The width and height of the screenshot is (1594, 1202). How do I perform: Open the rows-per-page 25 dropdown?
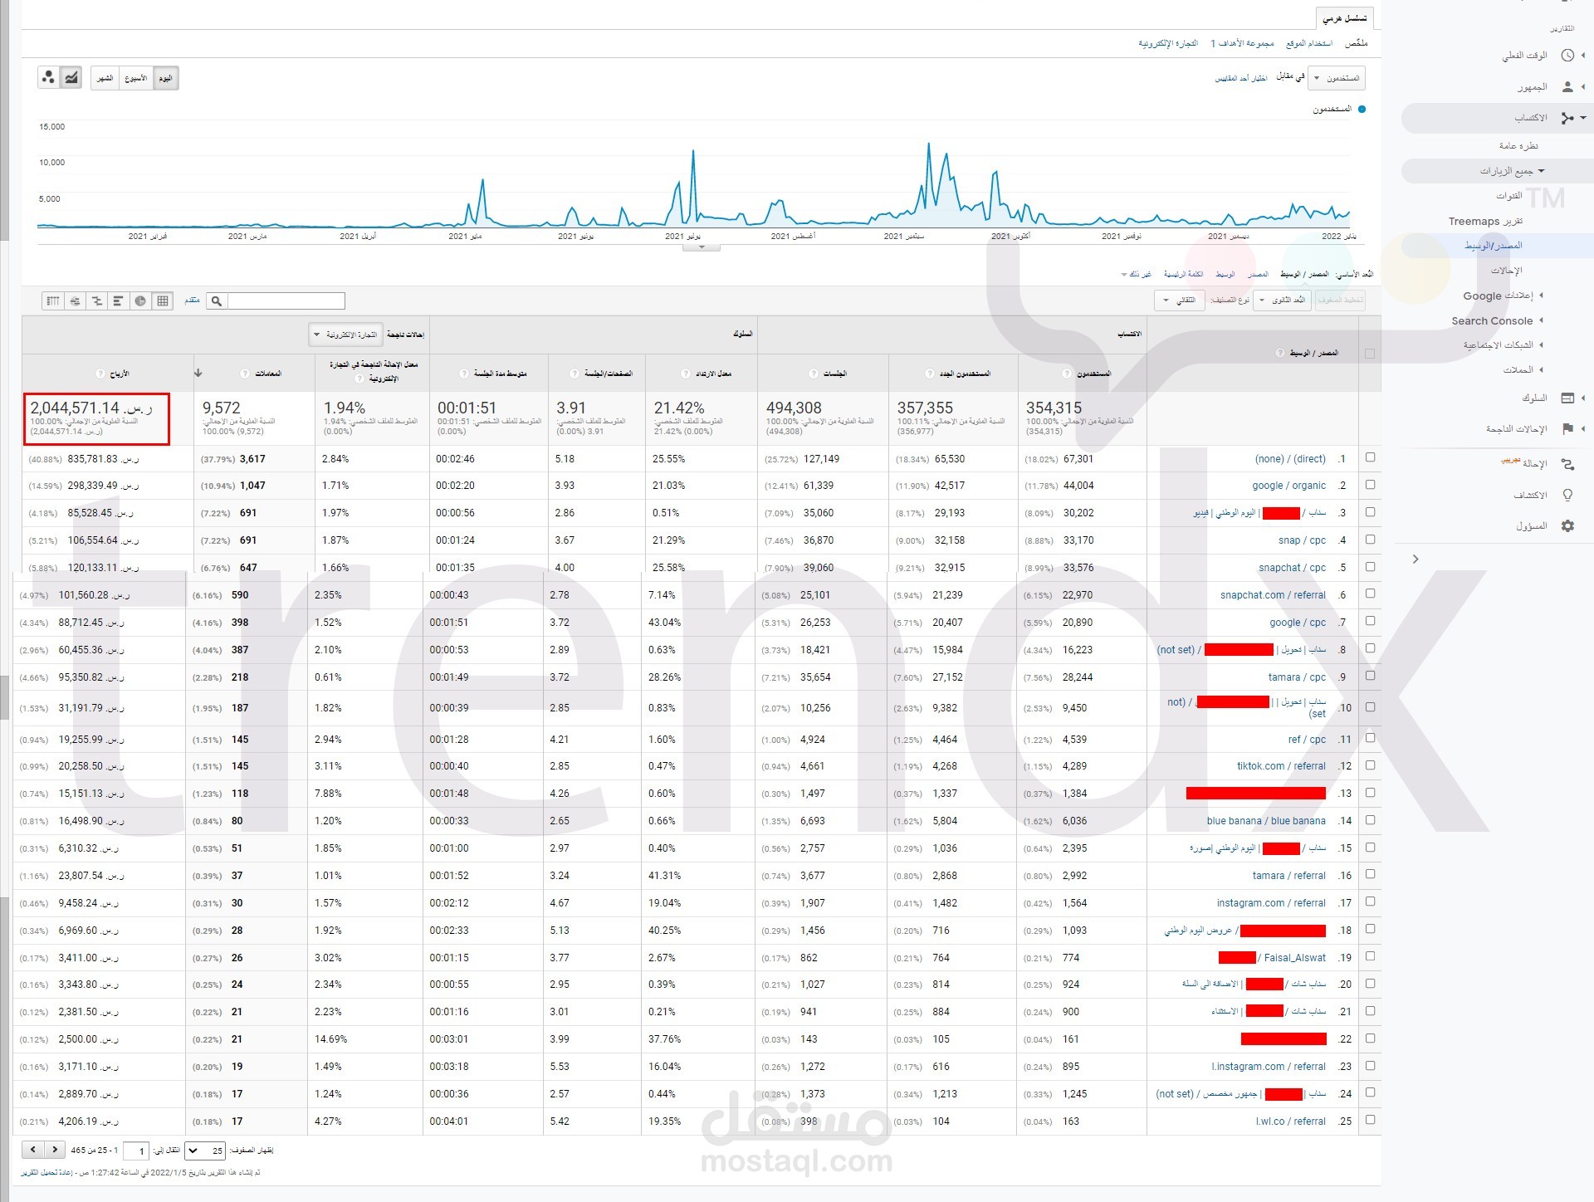pos(205,1151)
